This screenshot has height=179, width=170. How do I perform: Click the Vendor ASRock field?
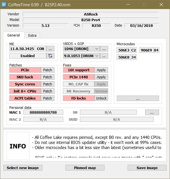[x=91, y=14]
